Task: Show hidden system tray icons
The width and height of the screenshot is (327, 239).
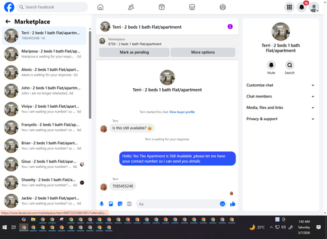Action: pyautogui.click(x=271, y=227)
